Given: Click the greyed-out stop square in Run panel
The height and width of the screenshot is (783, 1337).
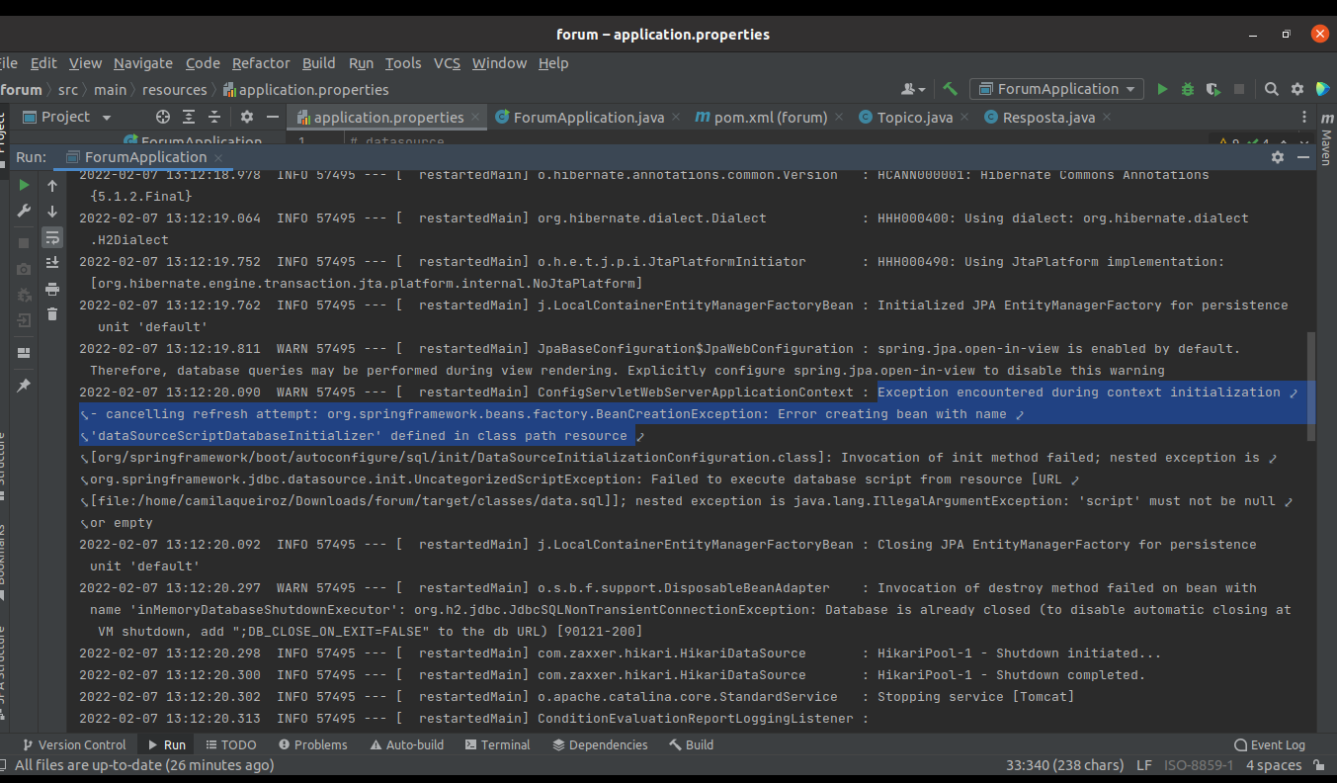Looking at the screenshot, I should (24, 243).
